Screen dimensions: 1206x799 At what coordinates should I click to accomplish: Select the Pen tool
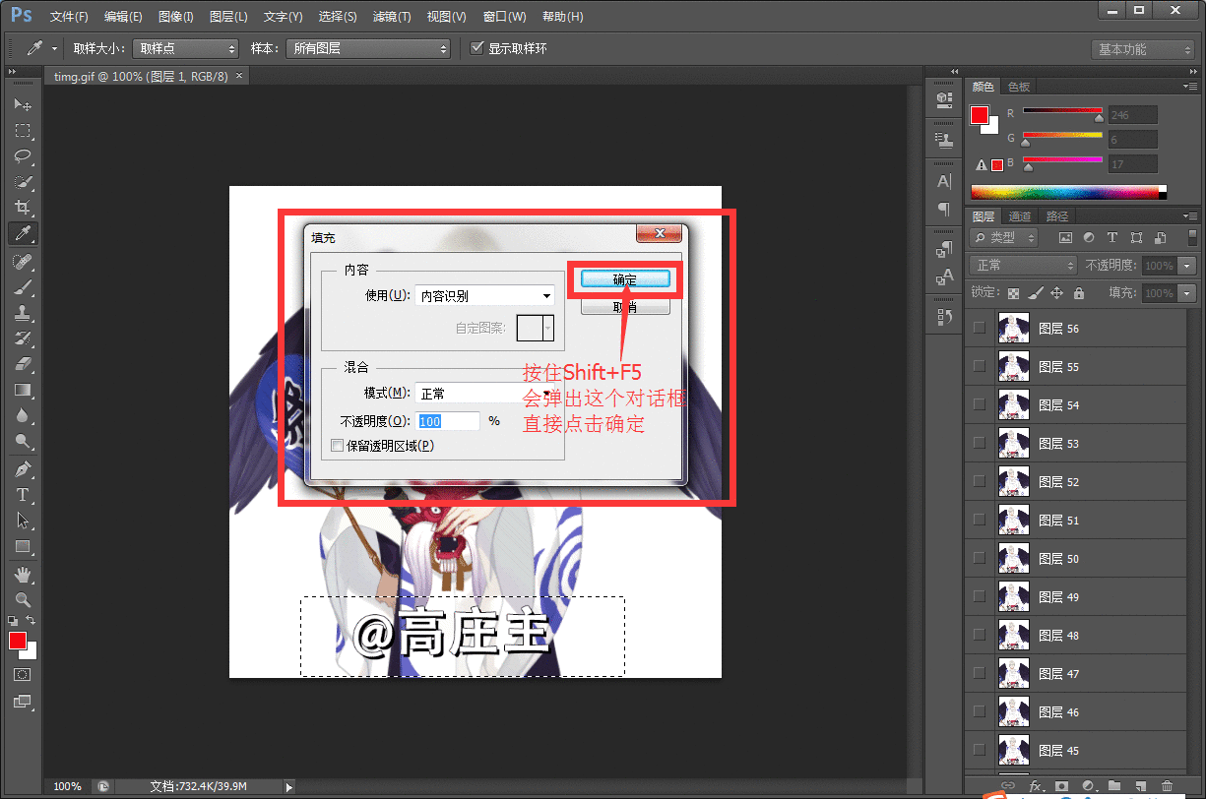point(23,469)
